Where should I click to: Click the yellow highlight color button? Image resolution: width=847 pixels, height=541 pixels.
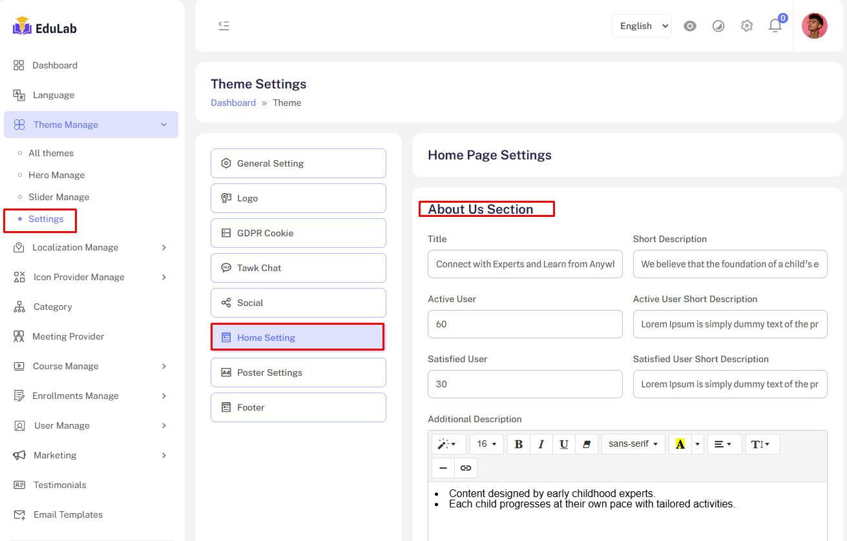(680, 444)
